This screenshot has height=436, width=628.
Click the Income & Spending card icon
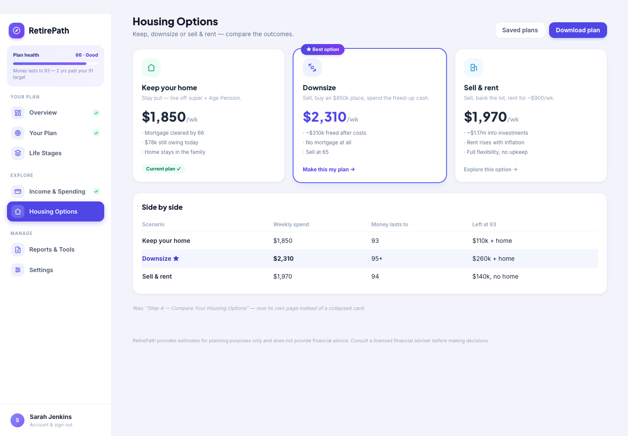point(18,191)
